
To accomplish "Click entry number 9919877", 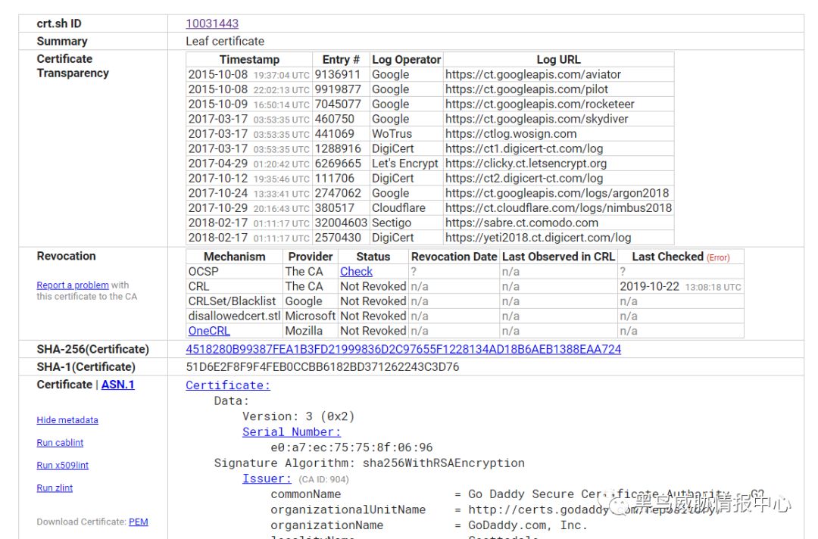I will tap(338, 89).
